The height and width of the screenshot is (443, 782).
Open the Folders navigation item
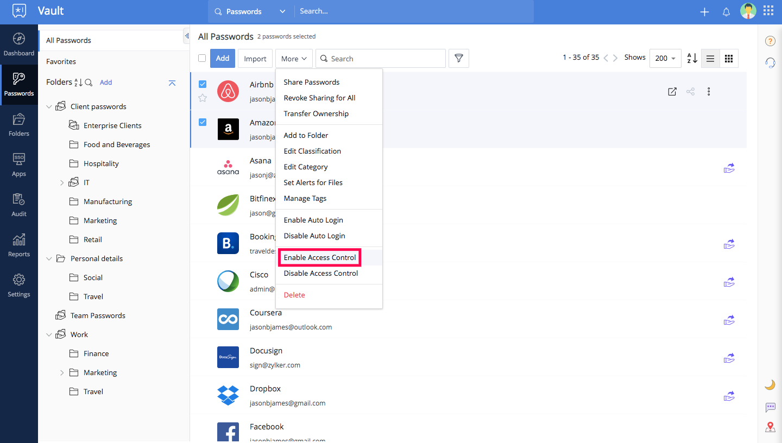[19, 125]
